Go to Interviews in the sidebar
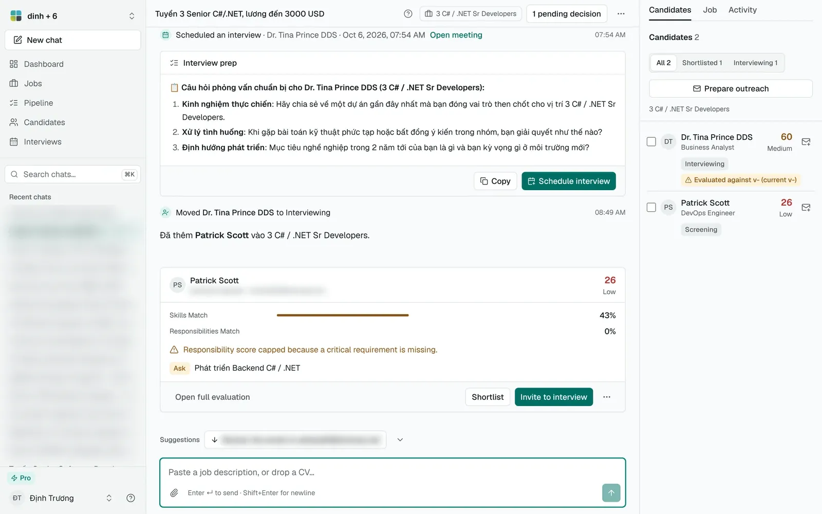822x514 pixels. click(x=72, y=142)
